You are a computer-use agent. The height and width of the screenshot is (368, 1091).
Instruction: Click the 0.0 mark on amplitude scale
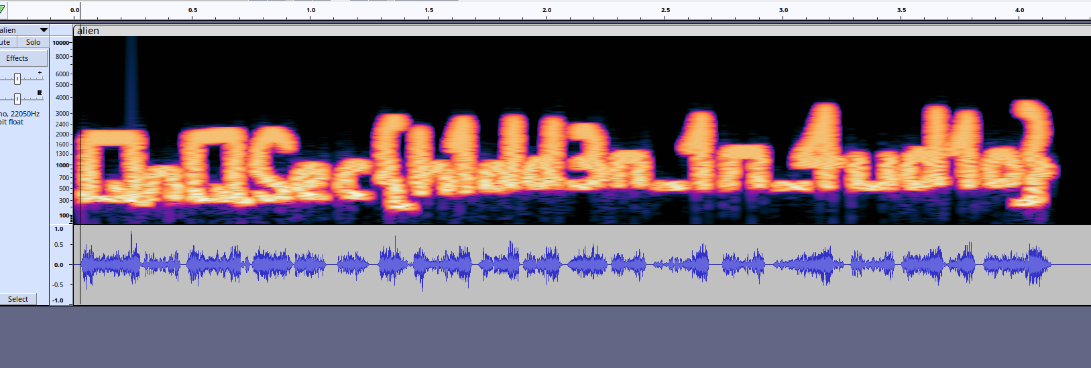59,265
